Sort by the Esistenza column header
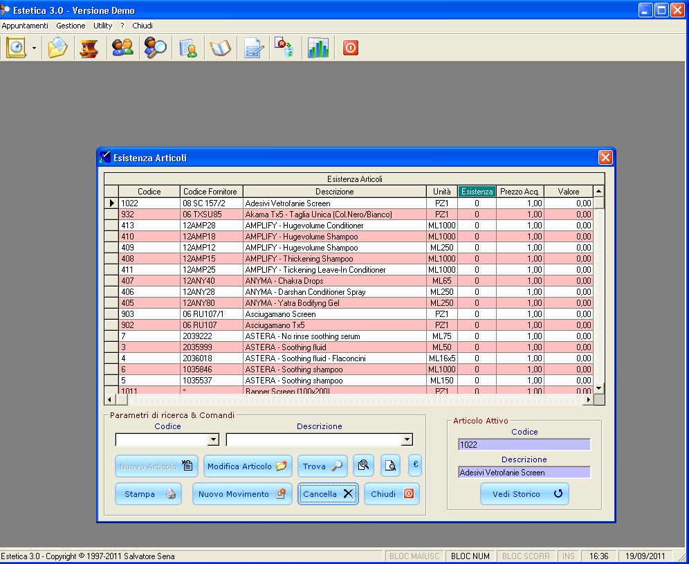This screenshot has height=564, width=689. (477, 191)
